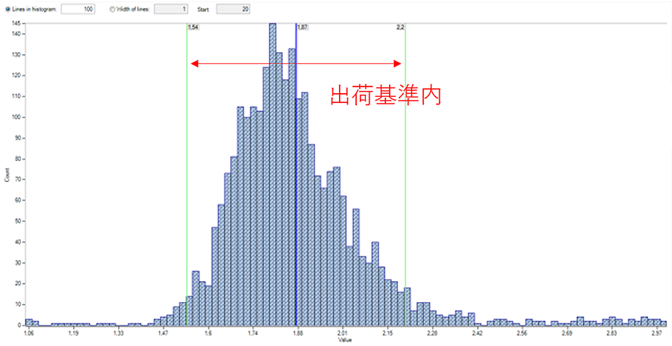Click the 'Start' label text
Screen dimensions: 672x346
click(x=203, y=10)
